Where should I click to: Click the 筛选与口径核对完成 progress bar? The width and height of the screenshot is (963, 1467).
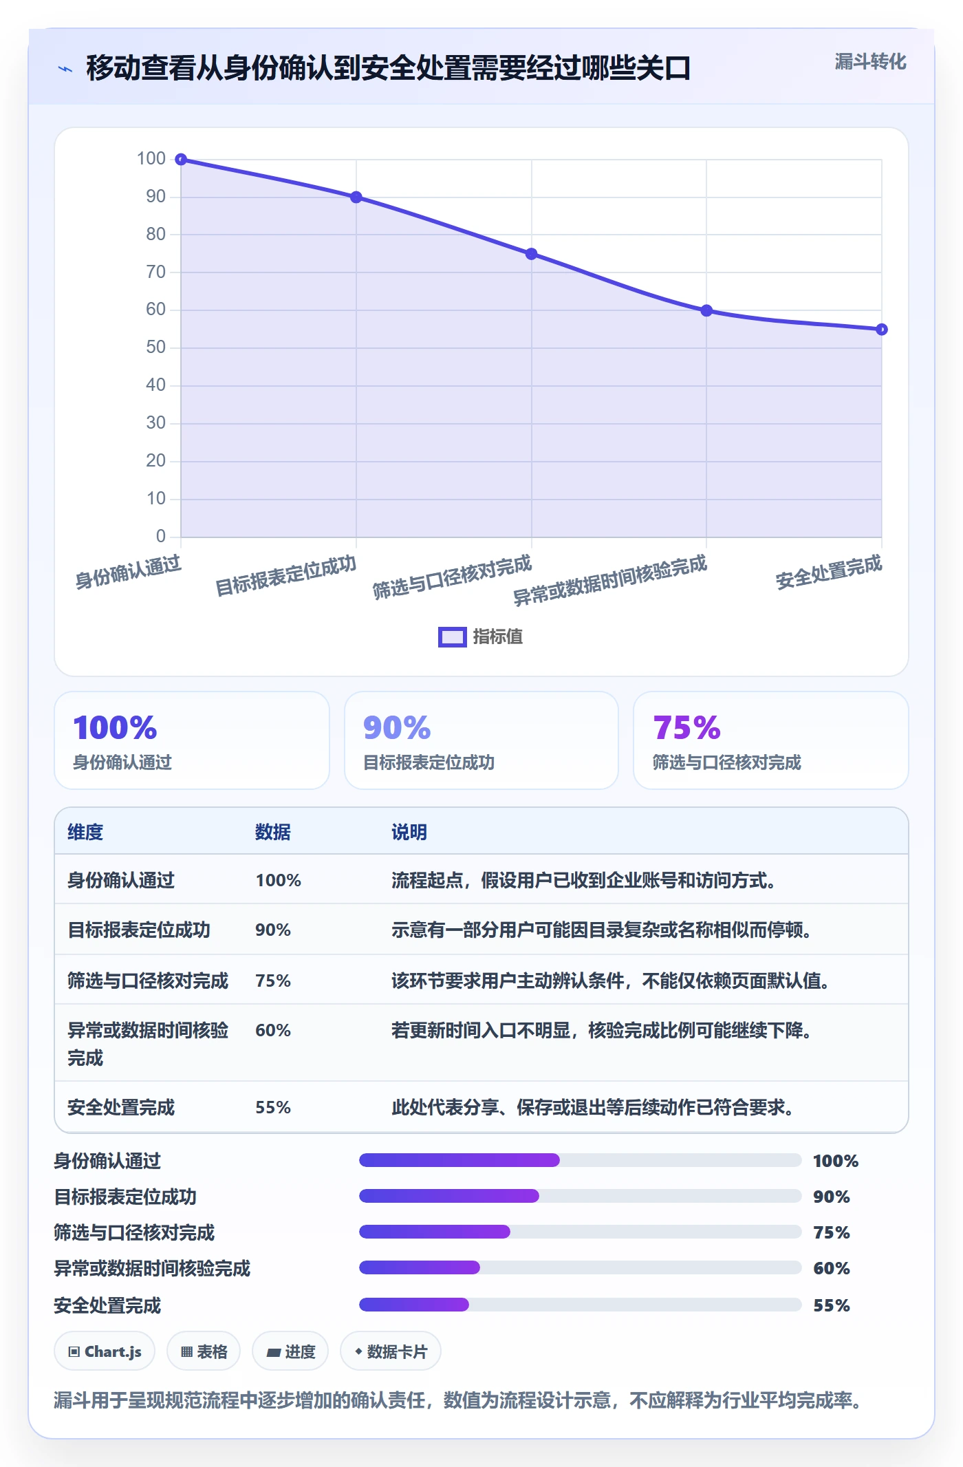(x=581, y=1232)
